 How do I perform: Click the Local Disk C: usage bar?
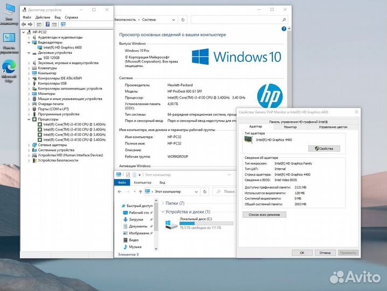click(x=206, y=224)
